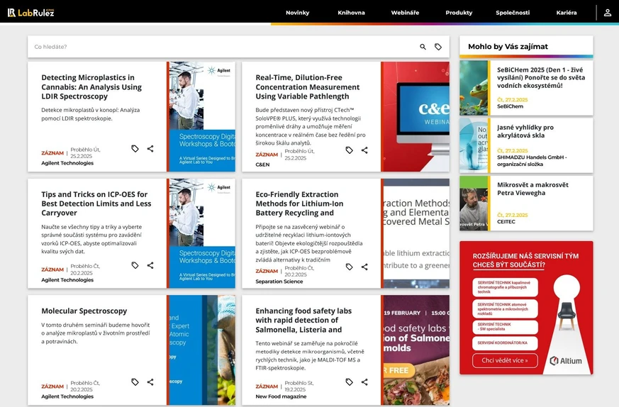Go to Novinky menu

coord(298,13)
